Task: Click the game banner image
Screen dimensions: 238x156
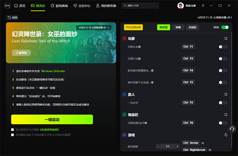Action: click(61, 43)
